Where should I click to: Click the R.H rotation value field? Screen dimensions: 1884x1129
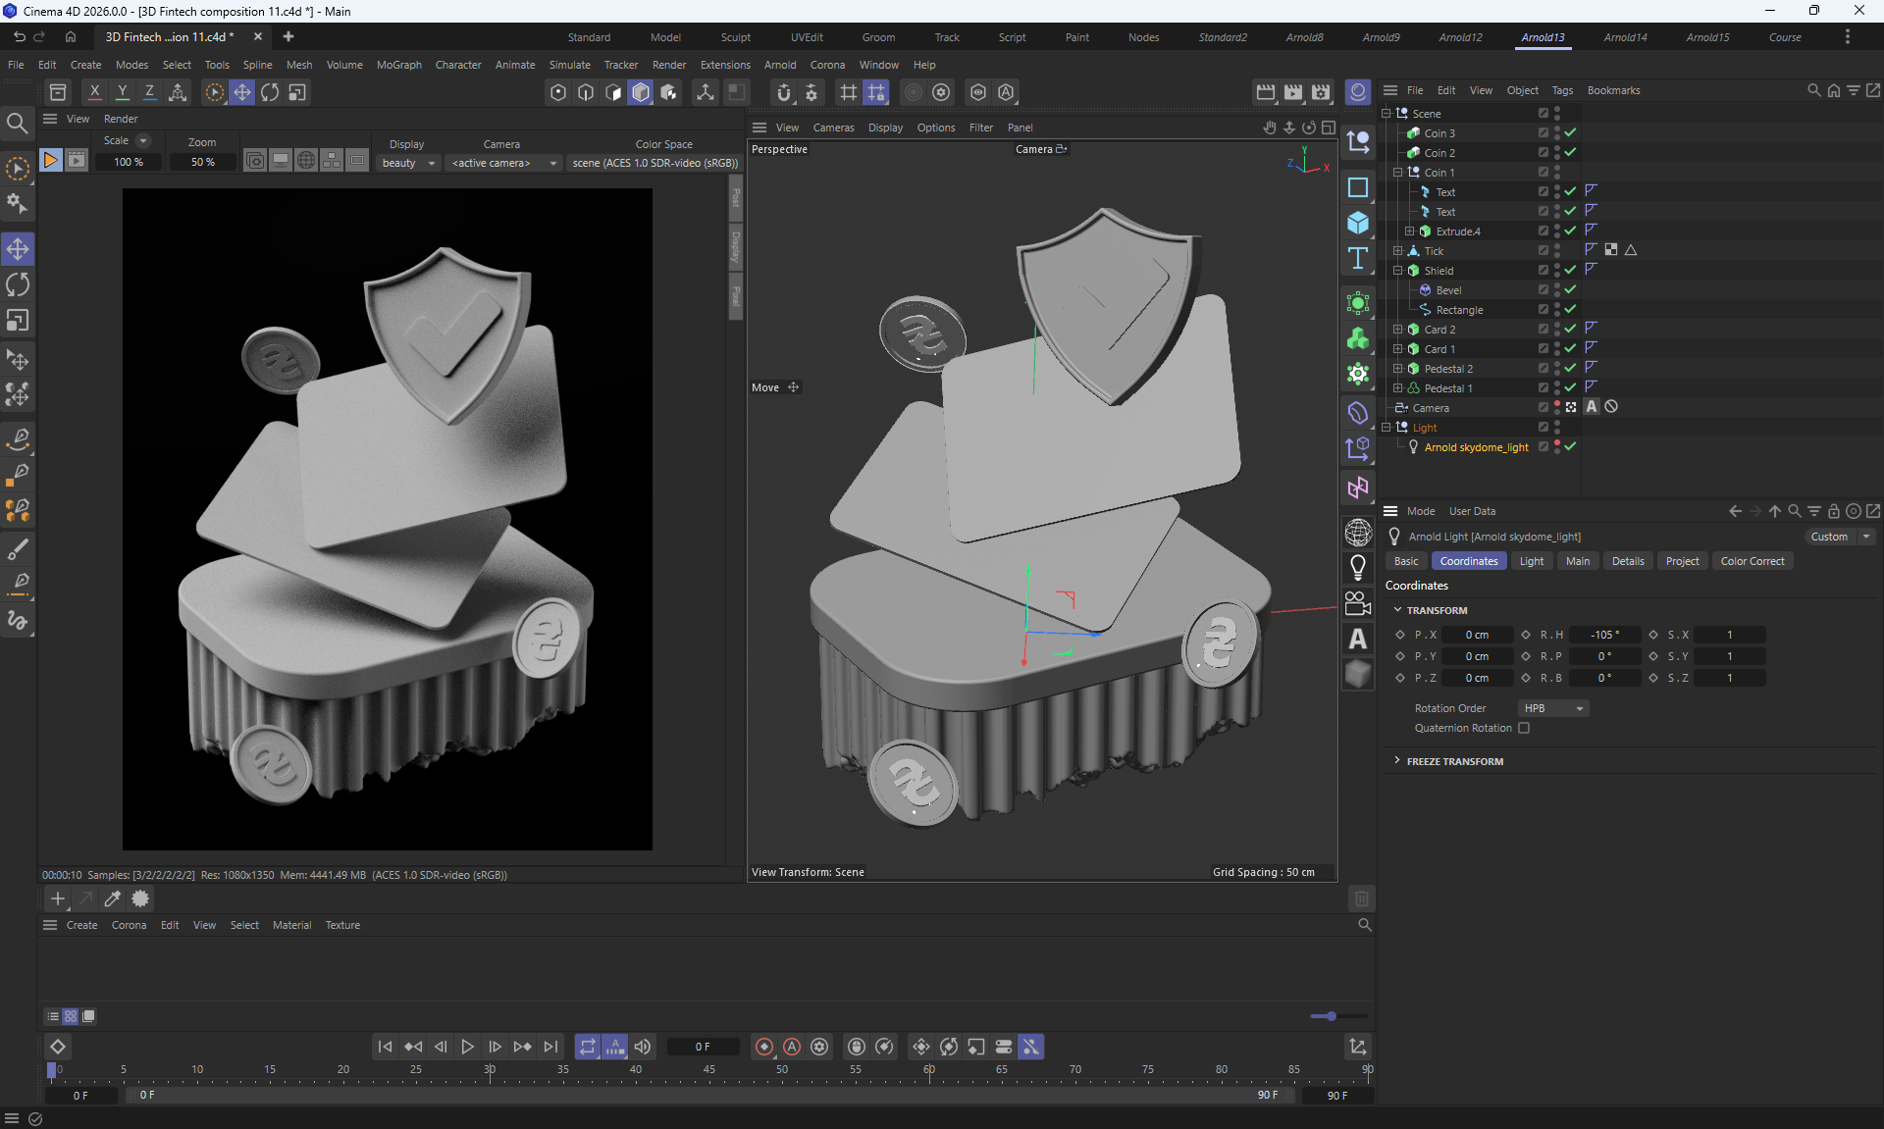(x=1603, y=635)
